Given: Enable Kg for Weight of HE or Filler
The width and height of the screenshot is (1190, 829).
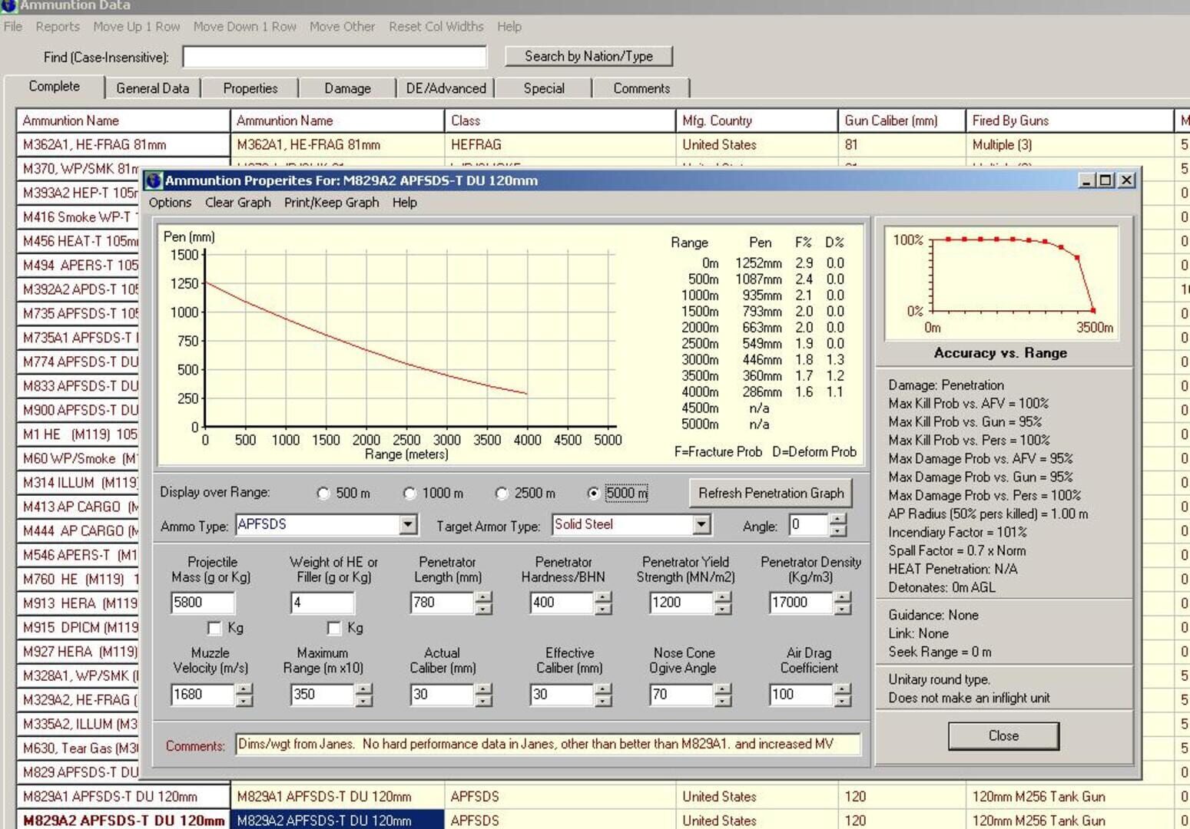Looking at the screenshot, I should pos(334,629).
